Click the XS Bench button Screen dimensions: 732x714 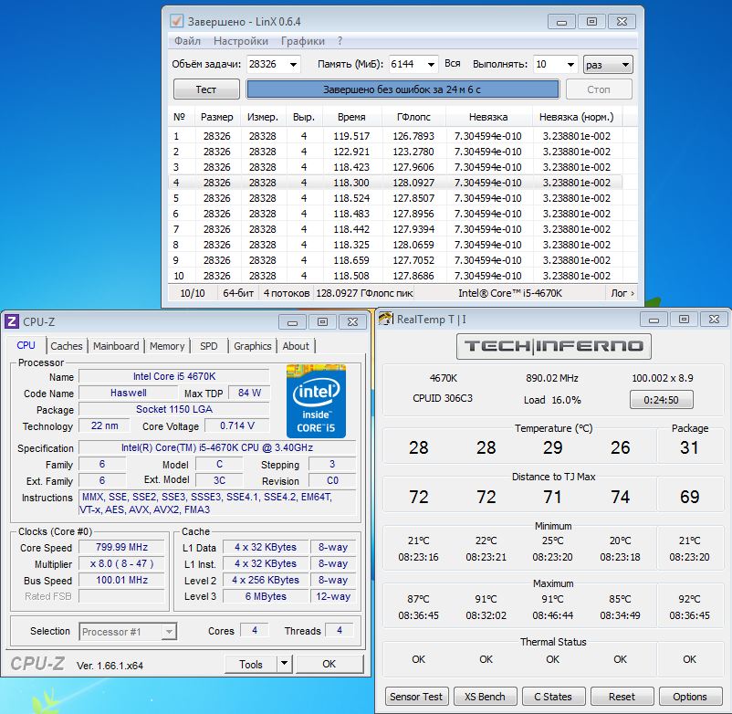point(485,697)
